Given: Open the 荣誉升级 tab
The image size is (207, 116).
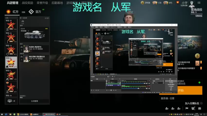Looking at the screenshot, I should pyautogui.click(x=42, y=3).
